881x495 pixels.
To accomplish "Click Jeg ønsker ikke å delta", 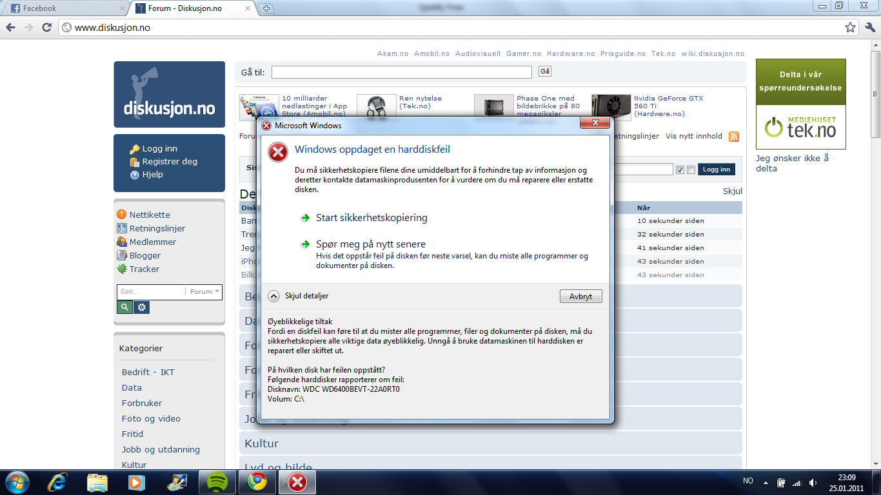I will click(x=792, y=163).
